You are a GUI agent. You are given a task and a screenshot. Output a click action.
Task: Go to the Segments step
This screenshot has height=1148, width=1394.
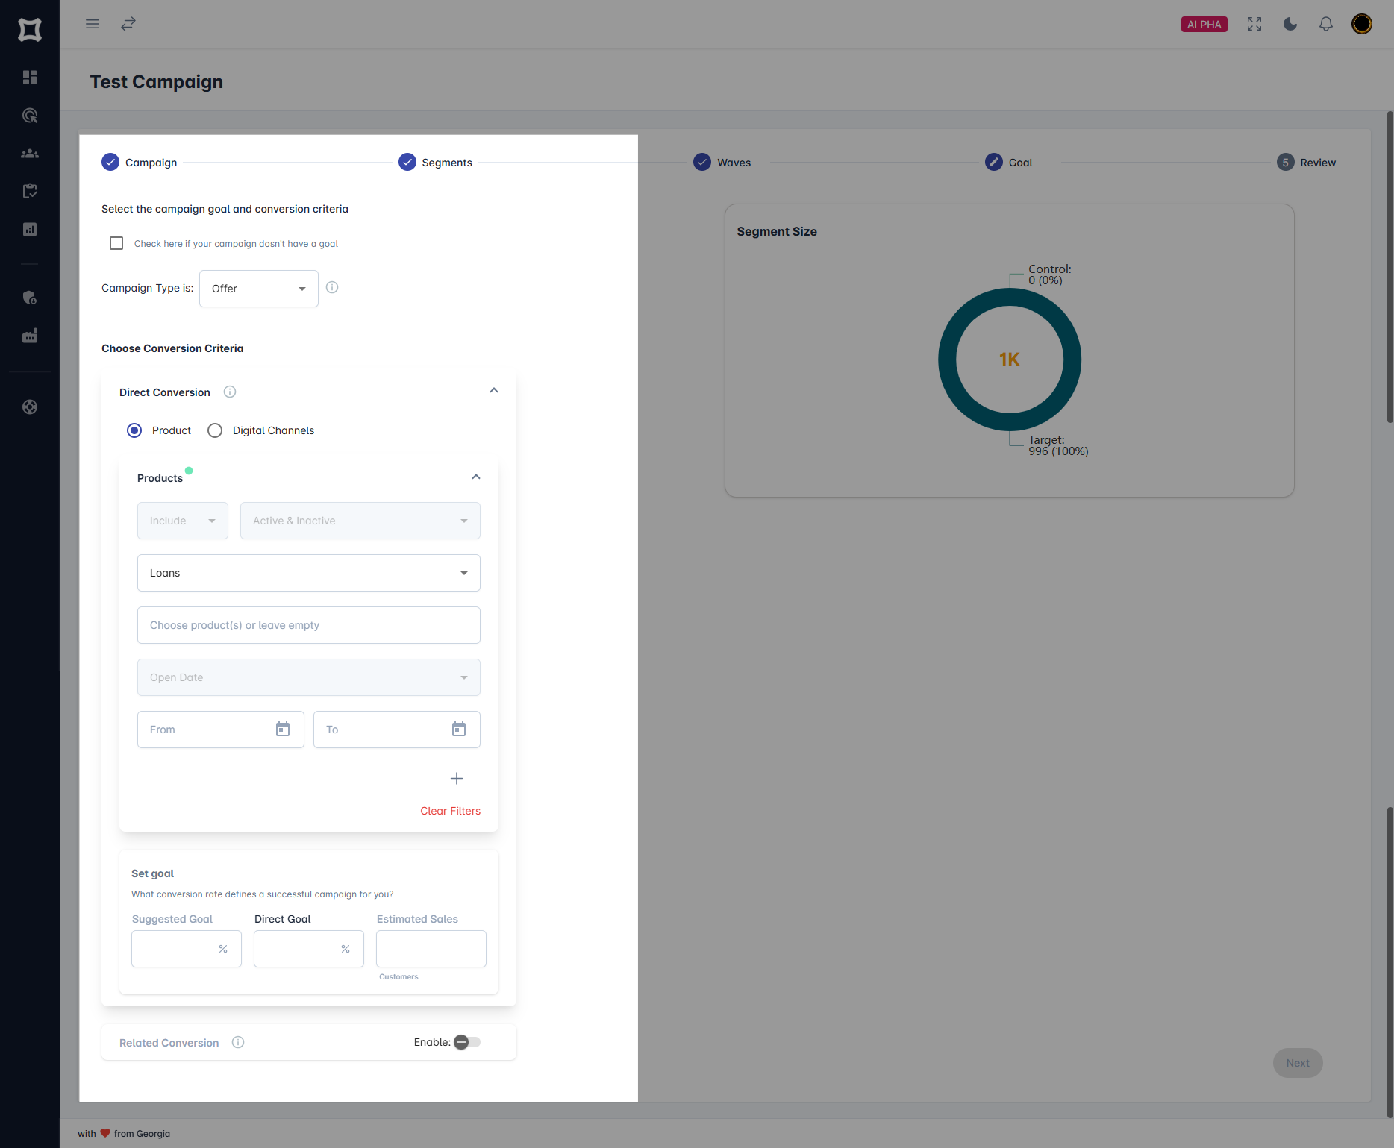[x=435, y=162]
